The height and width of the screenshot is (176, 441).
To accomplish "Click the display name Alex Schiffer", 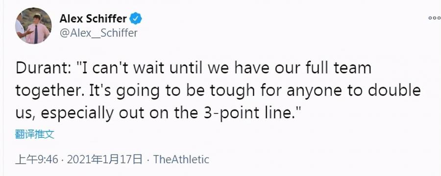I will click(x=93, y=19).
